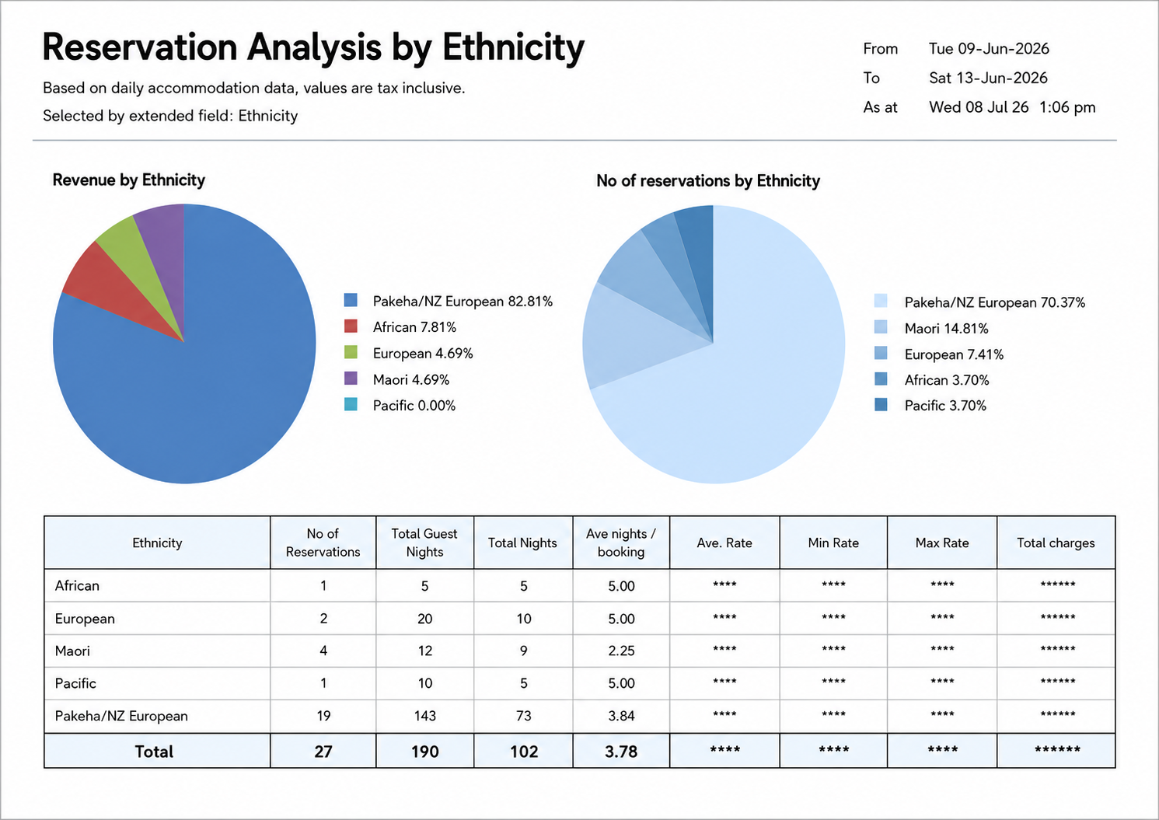Image resolution: width=1159 pixels, height=820 pixels.
Task: Click the purple Maori revenue legend swatch
Action: [351, 379]
